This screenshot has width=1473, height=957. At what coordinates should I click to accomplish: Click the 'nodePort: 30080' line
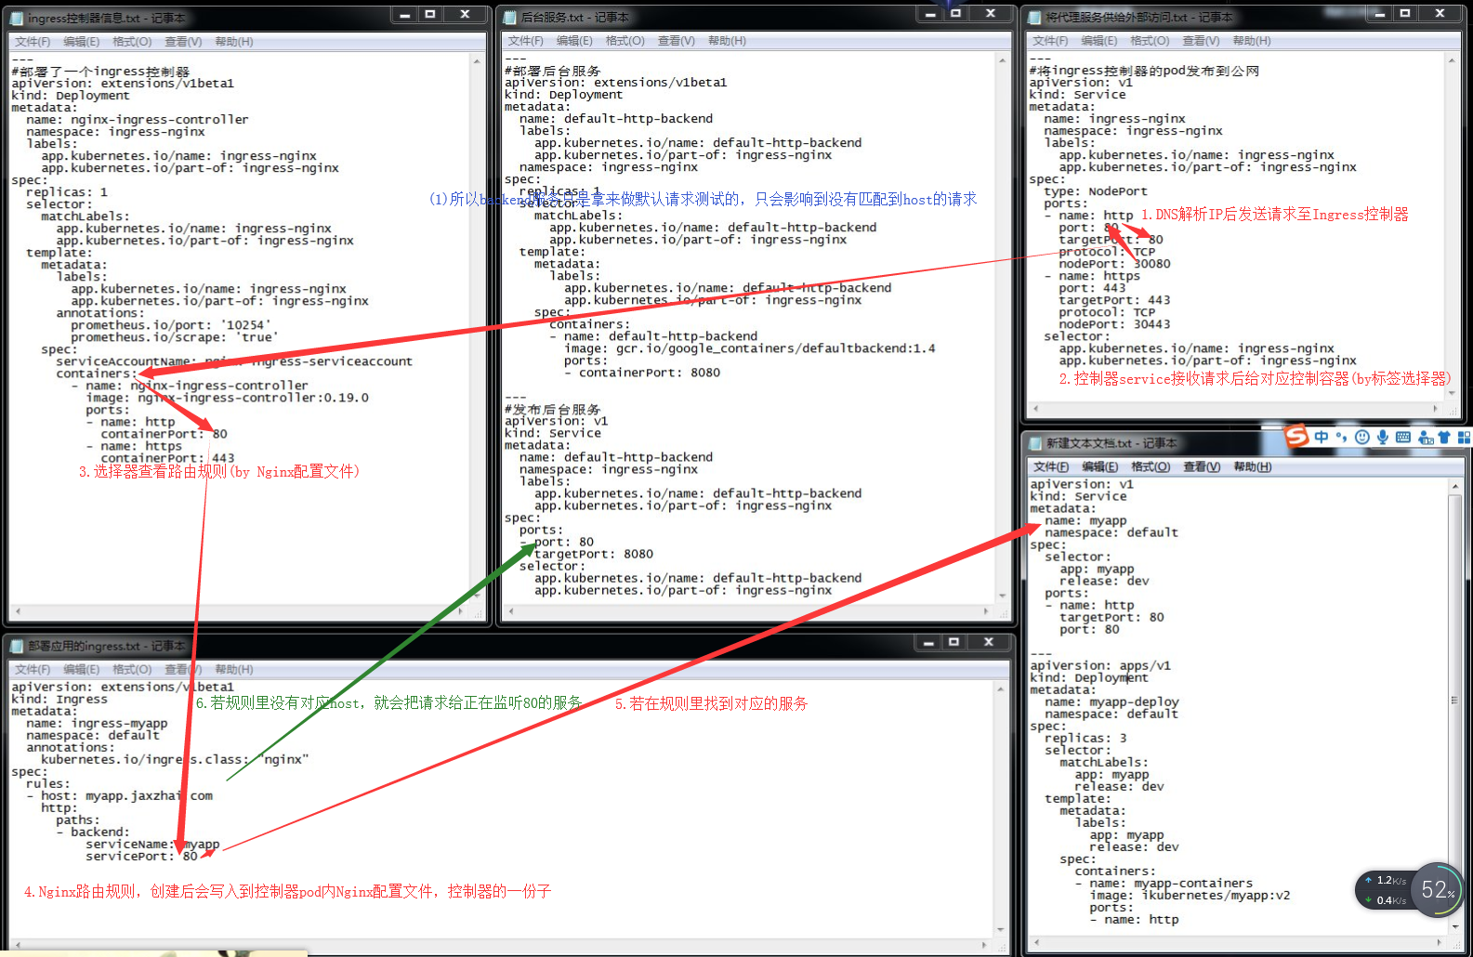[x=1114, y=264]
